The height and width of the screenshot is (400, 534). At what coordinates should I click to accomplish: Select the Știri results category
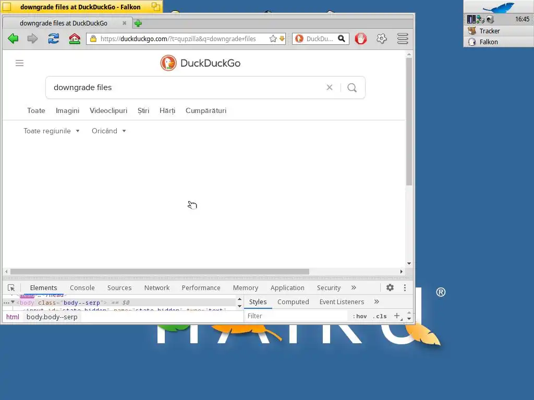coord(143,110)
